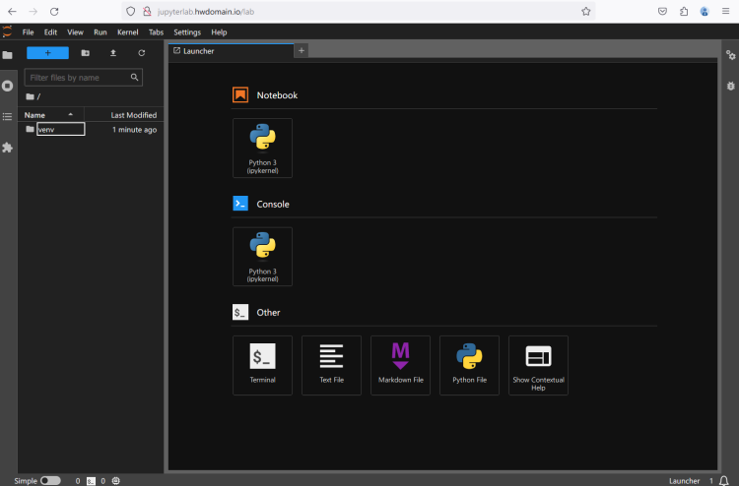Sort files by Last Modified column
The width and height of the screenshot is (739, 486).
click(x=124, y=115)
